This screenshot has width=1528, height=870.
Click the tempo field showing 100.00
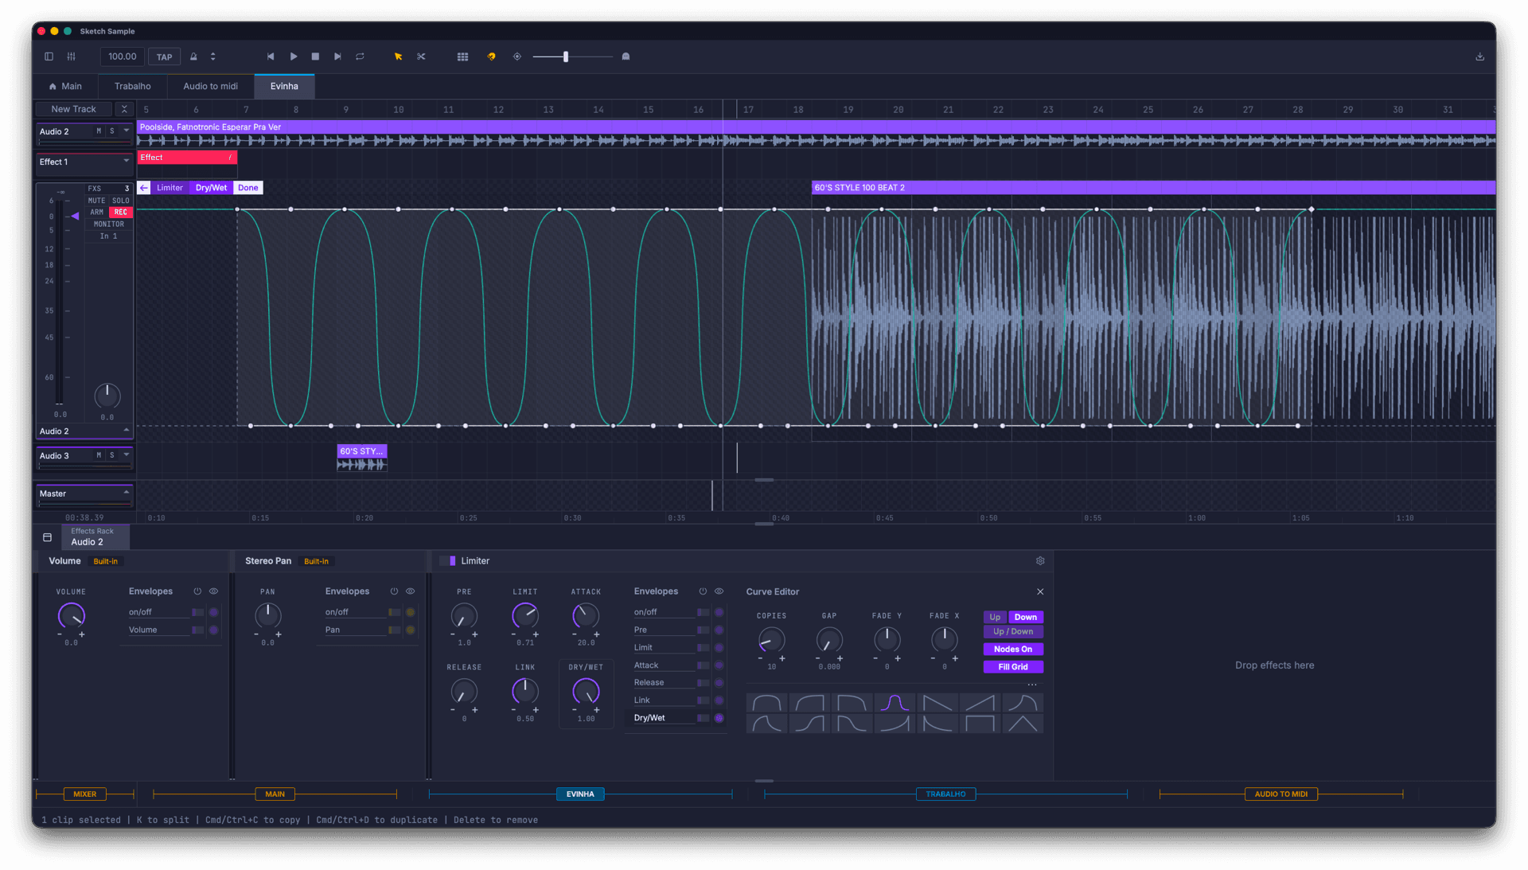point(122,57)
